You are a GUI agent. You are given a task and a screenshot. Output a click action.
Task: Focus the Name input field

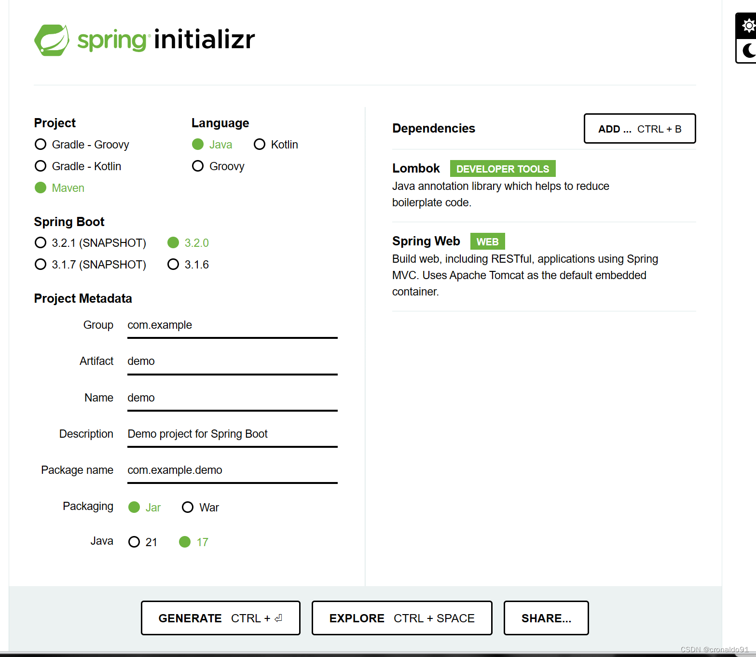point(233,398)
